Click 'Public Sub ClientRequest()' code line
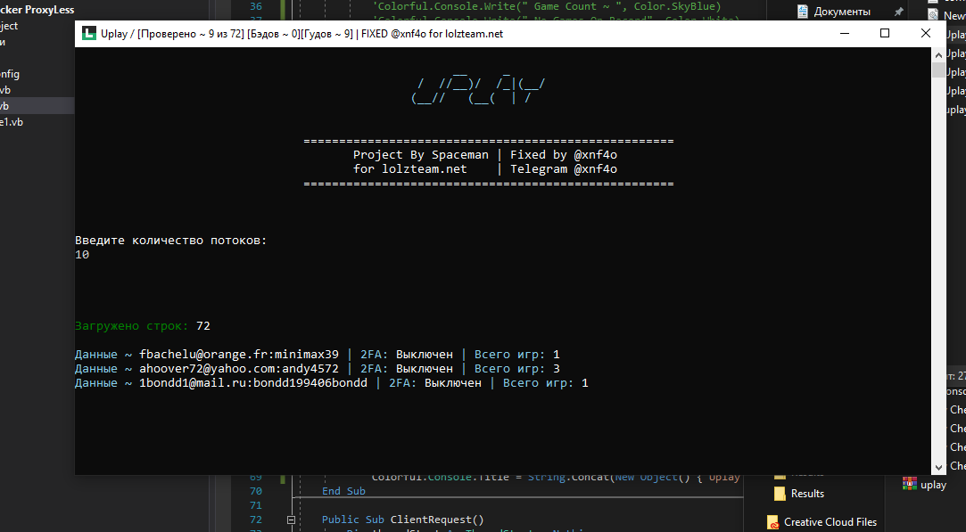This screenshot has width=966, height=532. pos(403,520)
